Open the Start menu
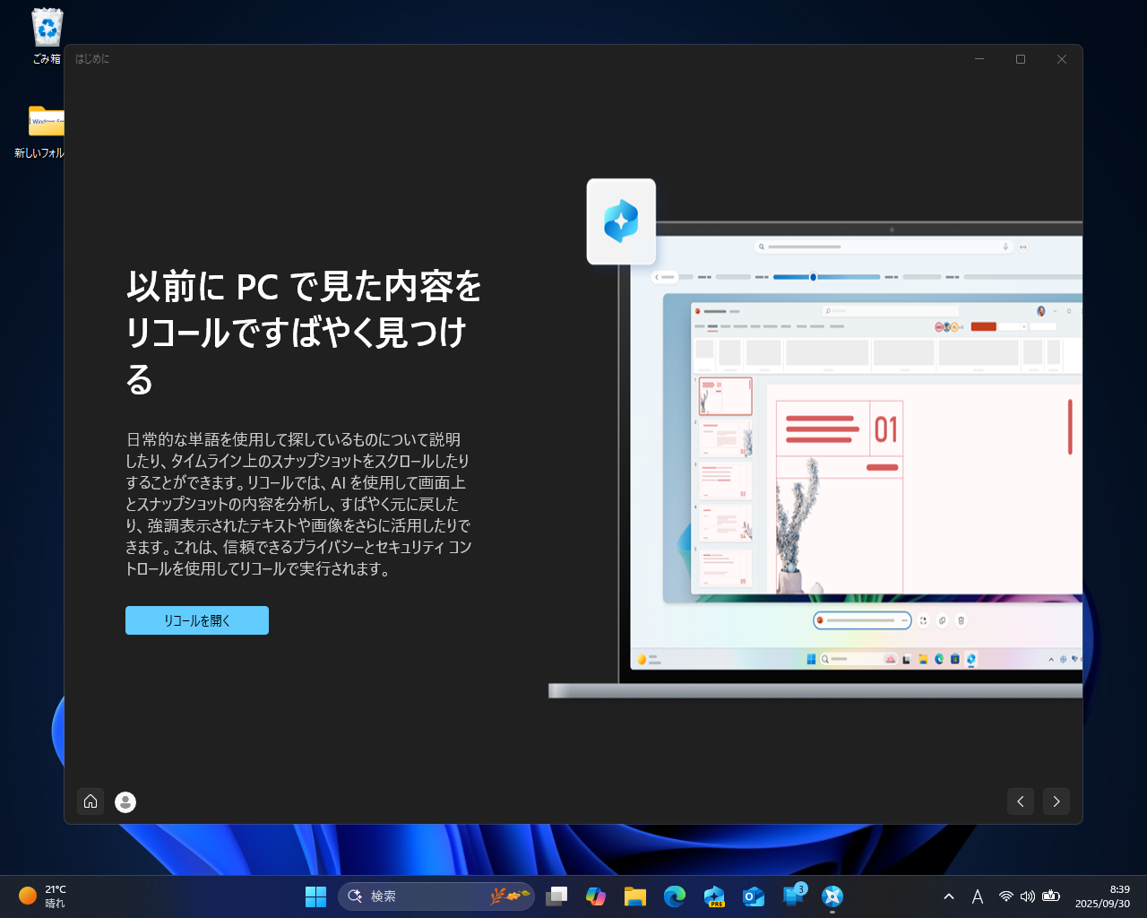This screenshot has width=1147, height=918. click(315, 896)
